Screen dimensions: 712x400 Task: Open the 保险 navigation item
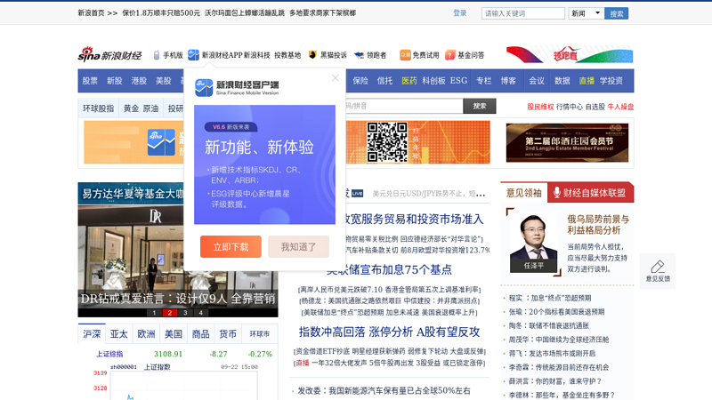pyautogui.click(x=360, y=81)
